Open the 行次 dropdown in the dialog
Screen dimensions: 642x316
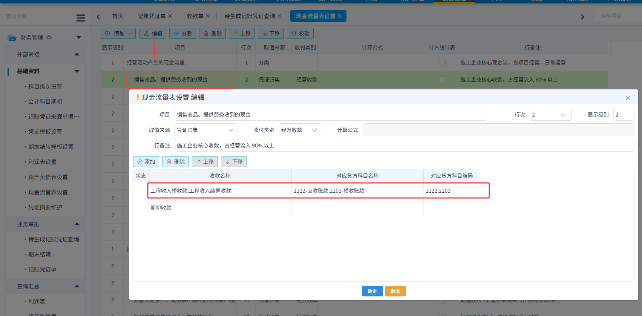coord(550,115)
